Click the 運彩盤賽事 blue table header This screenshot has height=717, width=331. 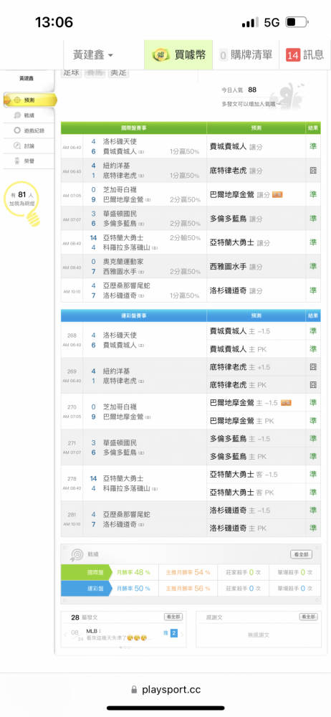133,315
